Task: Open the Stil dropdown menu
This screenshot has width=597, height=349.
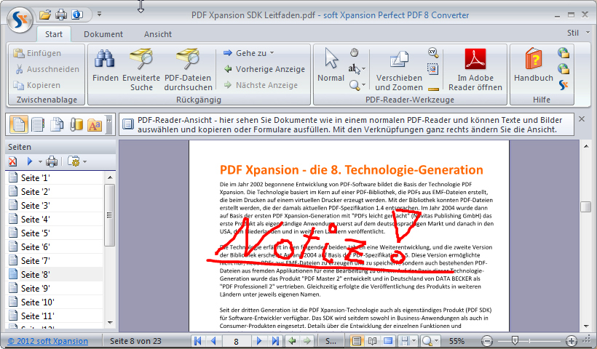Action: (x=578, y=33)
